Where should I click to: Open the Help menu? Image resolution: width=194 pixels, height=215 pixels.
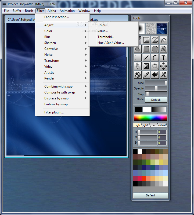coord(97,11)
